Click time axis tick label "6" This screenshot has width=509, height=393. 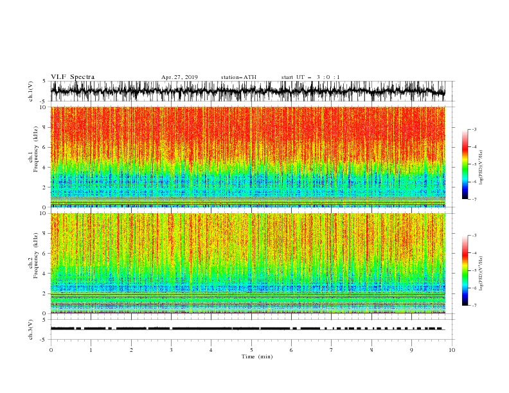291,350
